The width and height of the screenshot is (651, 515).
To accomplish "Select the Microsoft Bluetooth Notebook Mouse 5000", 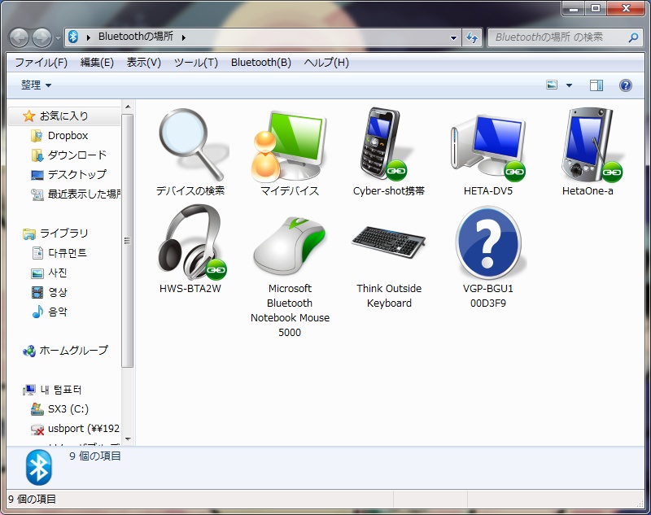I will [290, 245].
